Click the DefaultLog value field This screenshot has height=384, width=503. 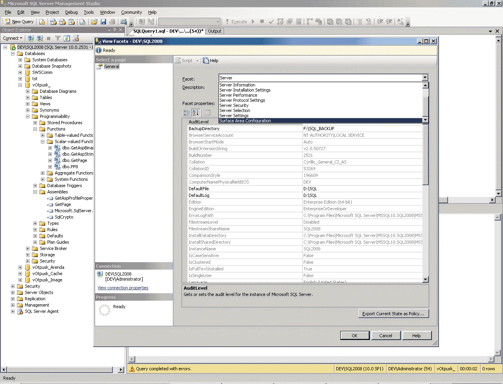pyautogui.click(x=362, y=195)
